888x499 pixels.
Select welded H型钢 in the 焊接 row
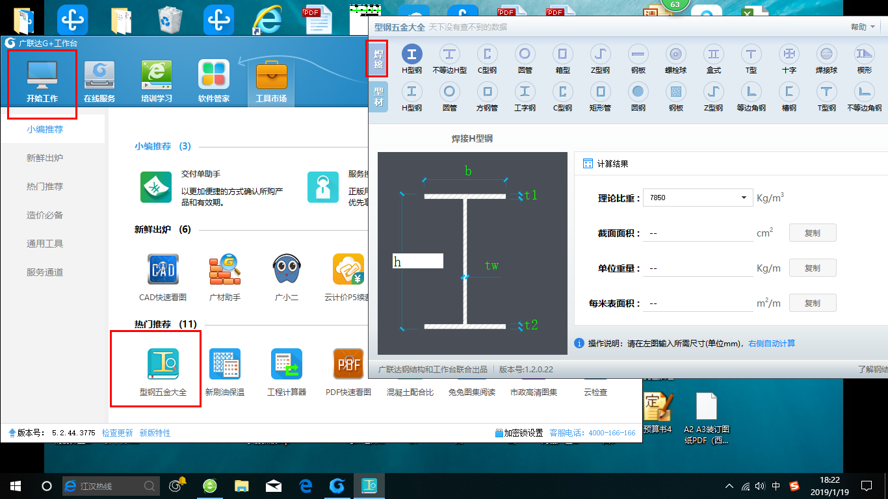point(412,59)
